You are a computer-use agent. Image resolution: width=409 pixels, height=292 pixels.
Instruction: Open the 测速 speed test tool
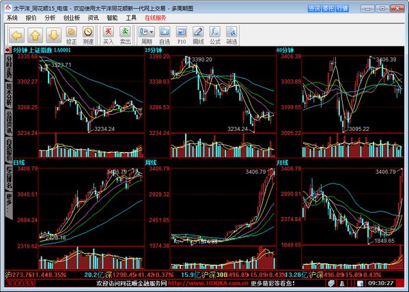click(x=88, y=35)
